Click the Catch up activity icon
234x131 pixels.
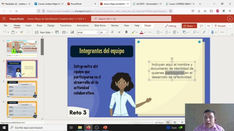pyautogui.click(x=208, y=26)
